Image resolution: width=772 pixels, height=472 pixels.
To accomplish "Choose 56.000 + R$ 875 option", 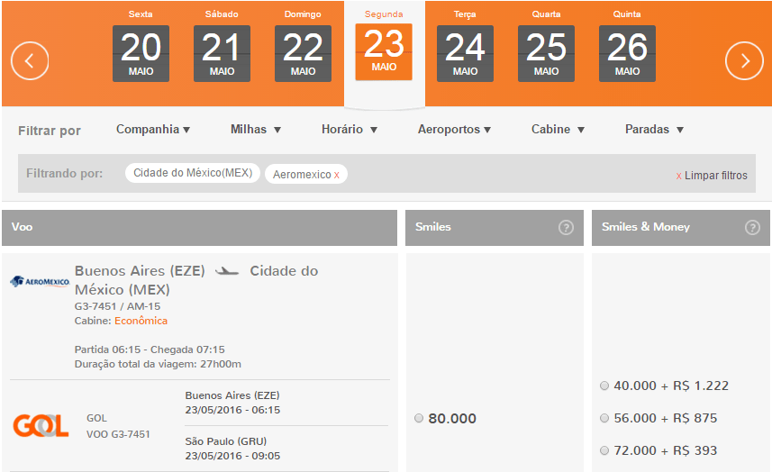I will click(604, 418).
